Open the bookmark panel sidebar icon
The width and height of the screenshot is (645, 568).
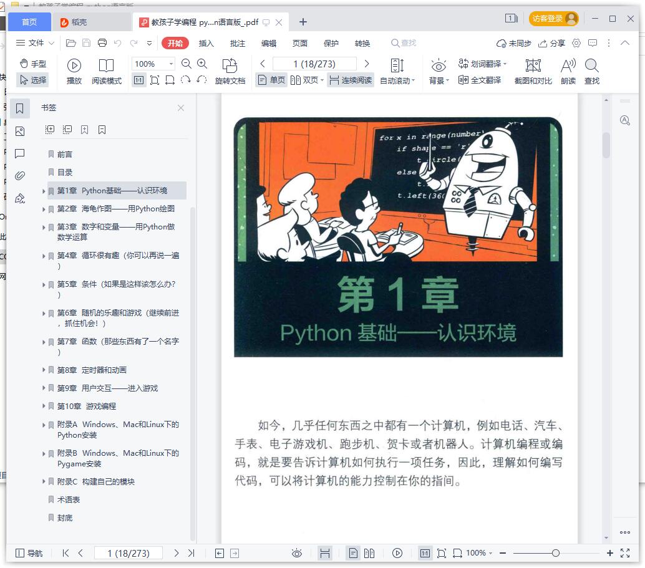(x=20, y=108)
